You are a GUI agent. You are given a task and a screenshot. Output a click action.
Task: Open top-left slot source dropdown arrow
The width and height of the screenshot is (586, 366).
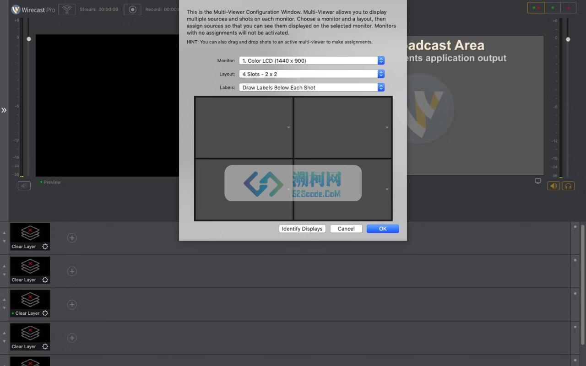click(288, 128)
